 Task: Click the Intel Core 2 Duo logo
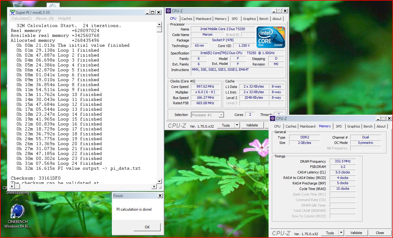(x=271, y=37)
